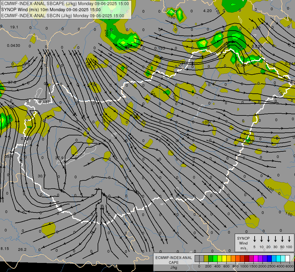Screen dimensions: 295x272
Task: Click legend tick label 4000
Action: tap(280, 266)
